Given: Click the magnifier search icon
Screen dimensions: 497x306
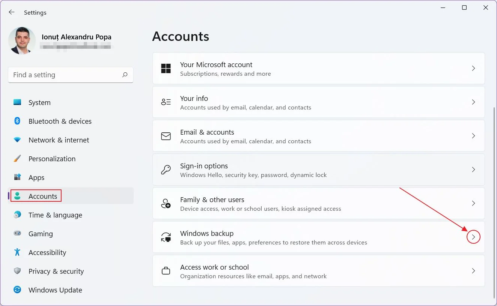Looking at the screenshot, I should click(x=125, y=75).
